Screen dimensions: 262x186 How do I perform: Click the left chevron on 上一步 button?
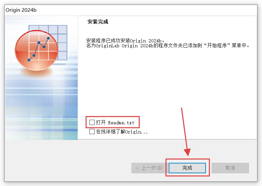click(x=137, y=168)
